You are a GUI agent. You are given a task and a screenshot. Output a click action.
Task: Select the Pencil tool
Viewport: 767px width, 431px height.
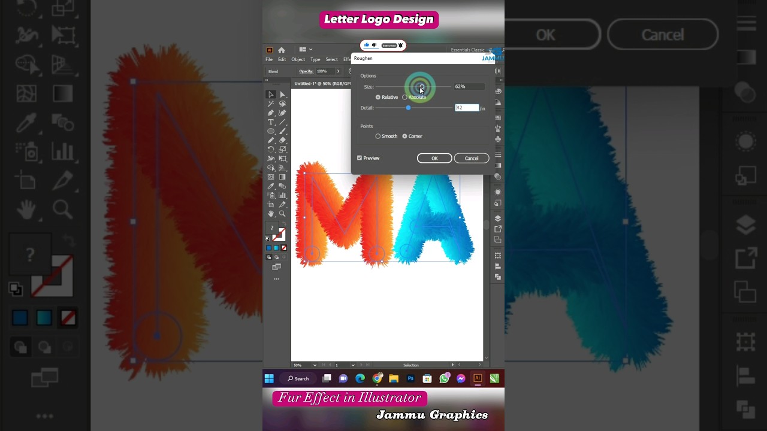pos(271,140)
